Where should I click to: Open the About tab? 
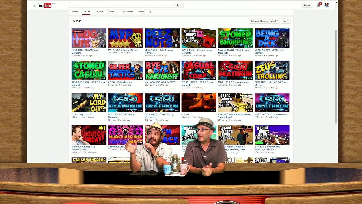click(x=141, y=12)
